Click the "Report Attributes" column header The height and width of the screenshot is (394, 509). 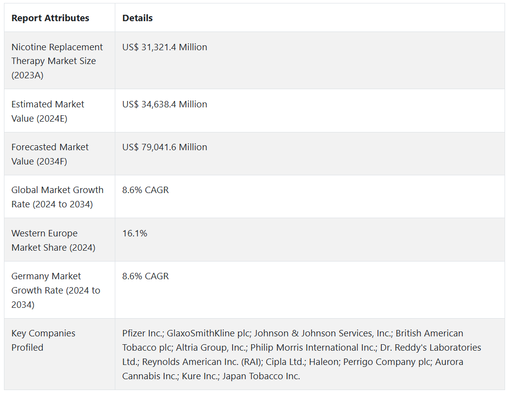point(50,18)
